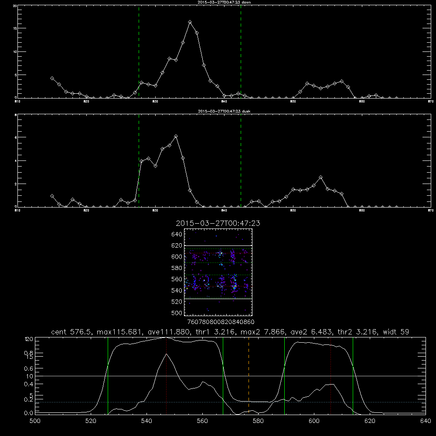Click the left green dashed line in dusk plot
The image size is (436, 436).
point(139,160)
